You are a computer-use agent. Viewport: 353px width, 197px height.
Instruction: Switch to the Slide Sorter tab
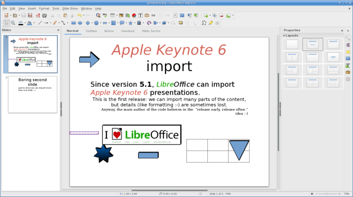(x=151, y=31)
